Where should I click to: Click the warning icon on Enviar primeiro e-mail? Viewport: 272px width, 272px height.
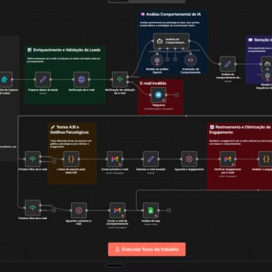[120, 165]
